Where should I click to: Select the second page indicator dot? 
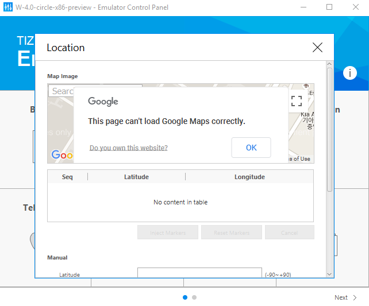(x=194, y=297)
